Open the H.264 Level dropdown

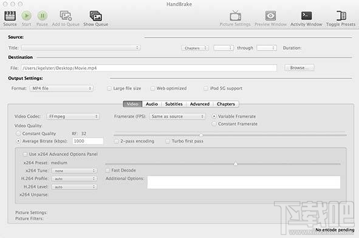pyautogui.click(x=74, y=187)
